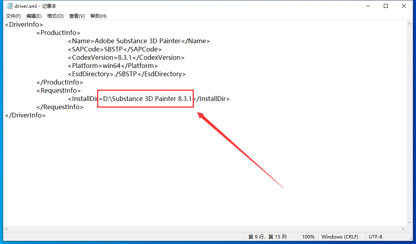Click the vertical scrollbar down arrow
This screenshot has height=244, width=416.
coord(409,222)
